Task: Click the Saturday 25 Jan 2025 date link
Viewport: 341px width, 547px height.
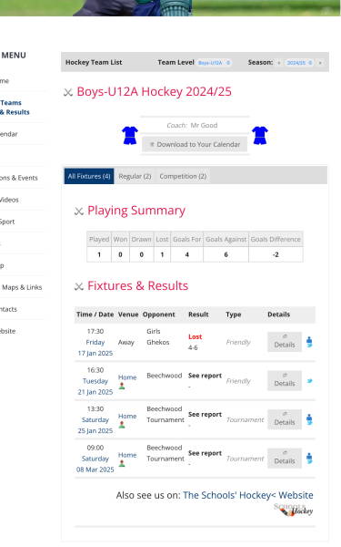Action: pyautogui.click(x=95, y=425)
